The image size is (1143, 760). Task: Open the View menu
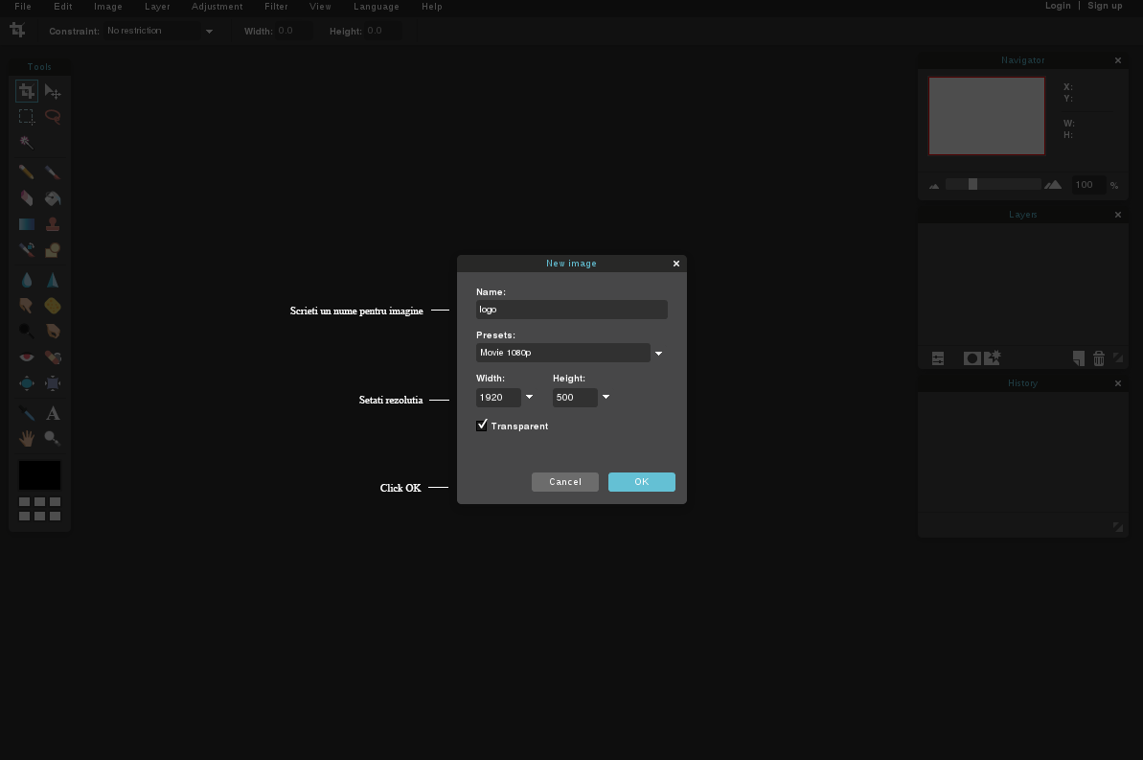click(x=320, y=7)
